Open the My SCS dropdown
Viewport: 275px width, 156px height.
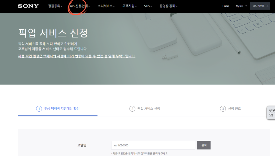coord(241,6)
